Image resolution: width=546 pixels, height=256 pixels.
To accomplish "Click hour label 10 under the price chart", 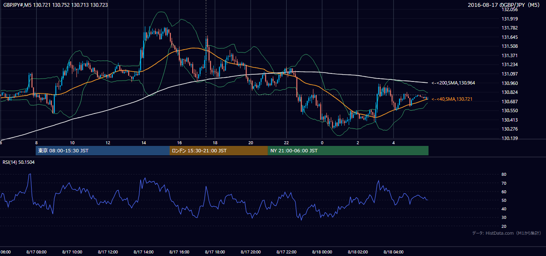I will 72,143.
